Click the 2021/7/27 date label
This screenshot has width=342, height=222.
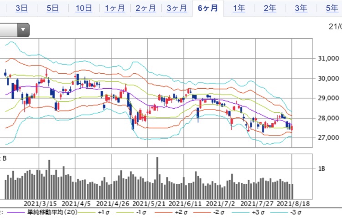coord(257,204)
